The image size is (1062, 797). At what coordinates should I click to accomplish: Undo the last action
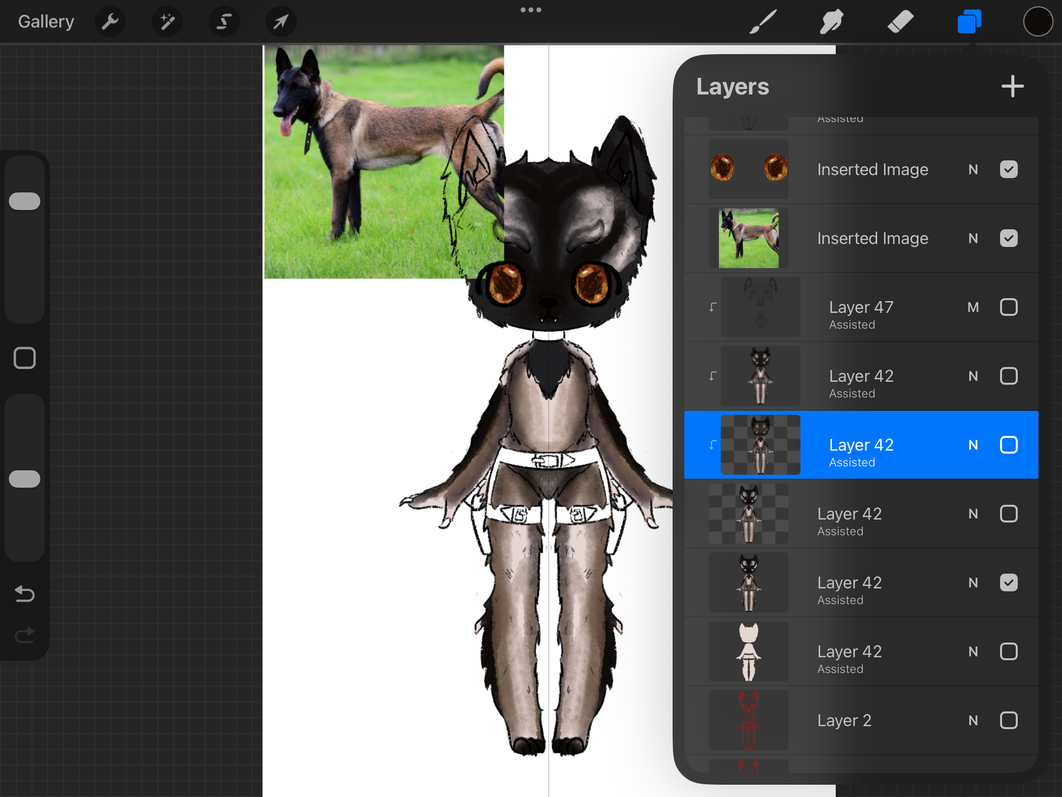pos(25,594)
